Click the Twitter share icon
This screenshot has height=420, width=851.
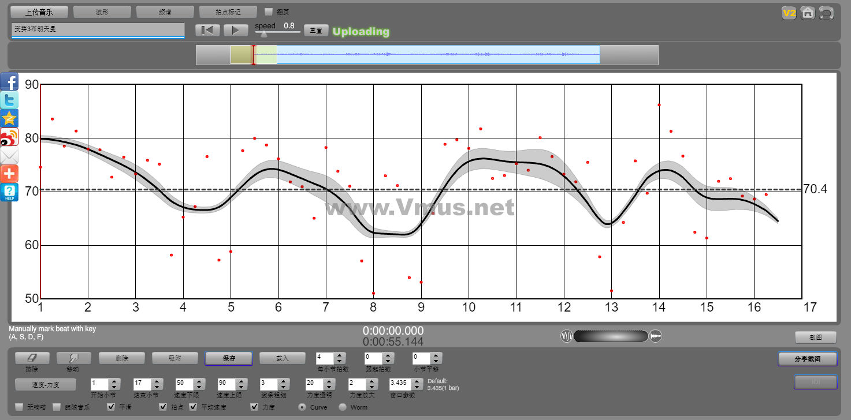[9, 100]
